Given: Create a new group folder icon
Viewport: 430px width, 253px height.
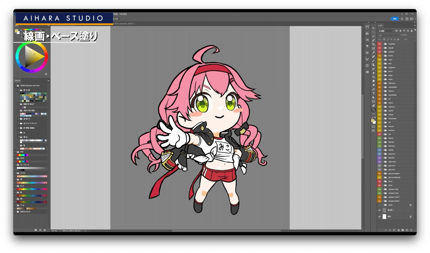Looking at the screenshot, I should click(x=403, y=230).
